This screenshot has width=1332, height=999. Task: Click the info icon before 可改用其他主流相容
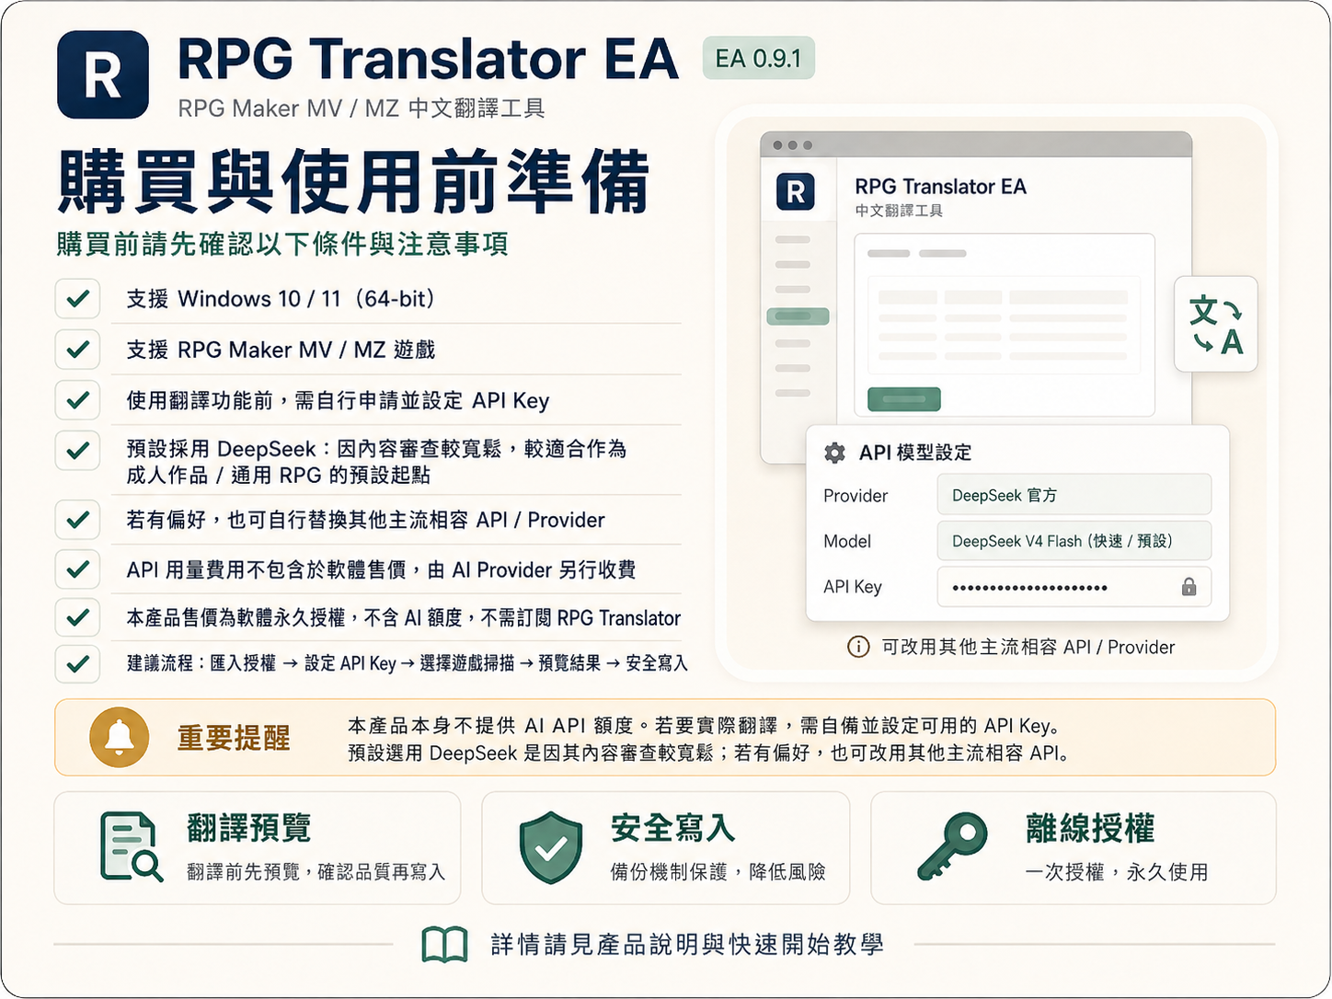[x=857, y=647]
